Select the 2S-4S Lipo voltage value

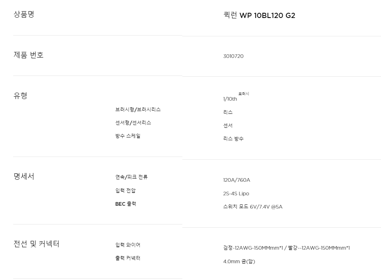click(236, 194)
